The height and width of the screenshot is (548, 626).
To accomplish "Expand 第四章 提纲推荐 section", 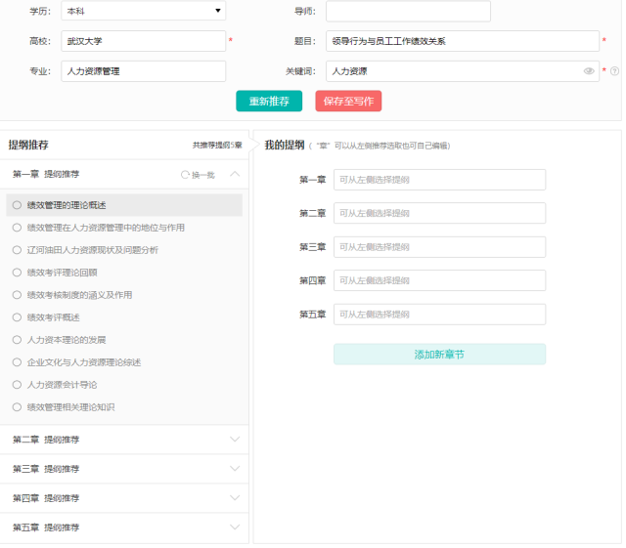I will pos(235,498).
